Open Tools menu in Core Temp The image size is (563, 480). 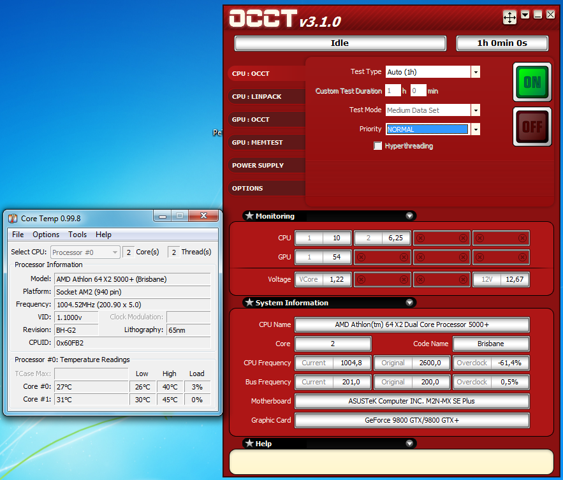tap(78, 235)
